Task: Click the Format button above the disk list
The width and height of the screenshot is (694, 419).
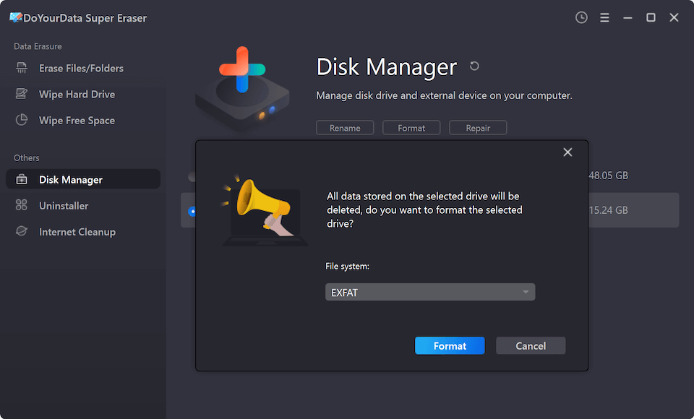Action: [411, 127]
